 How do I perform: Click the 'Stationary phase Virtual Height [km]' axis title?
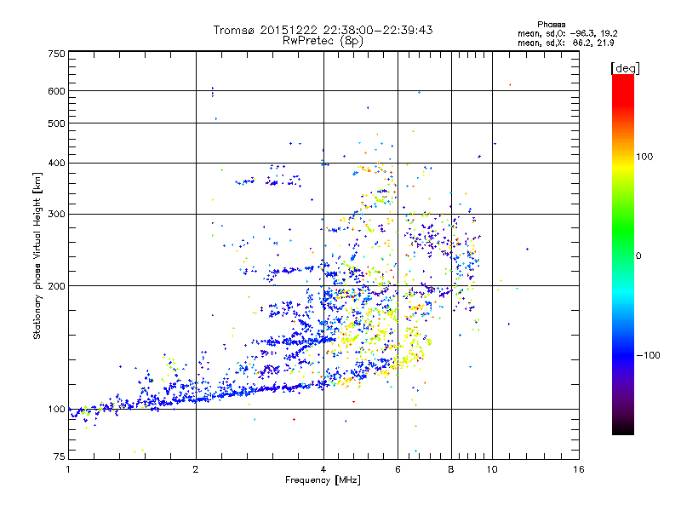pyautogui.click(x=37, y=256)
